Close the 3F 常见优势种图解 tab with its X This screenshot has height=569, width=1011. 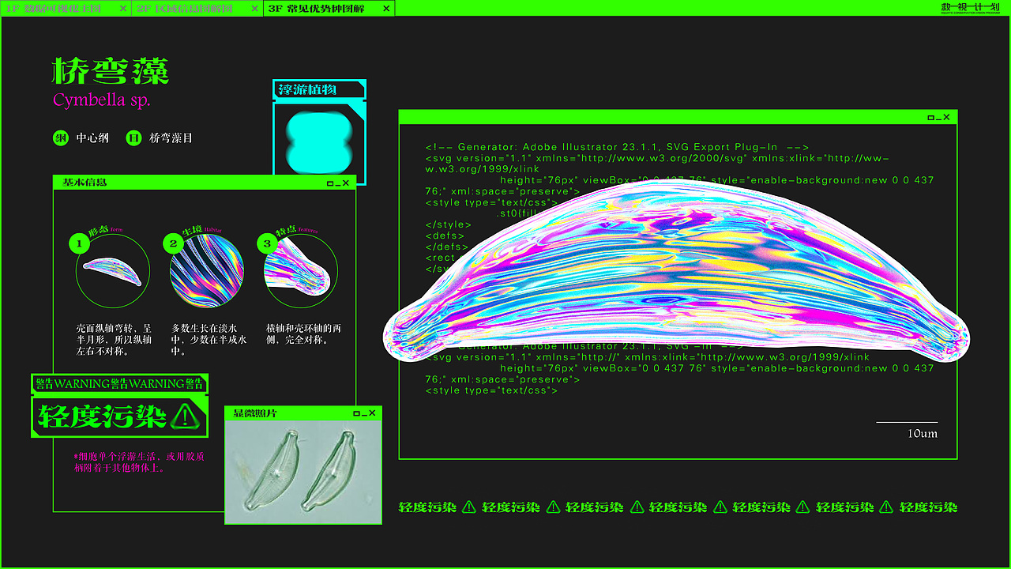click(386, 9)
